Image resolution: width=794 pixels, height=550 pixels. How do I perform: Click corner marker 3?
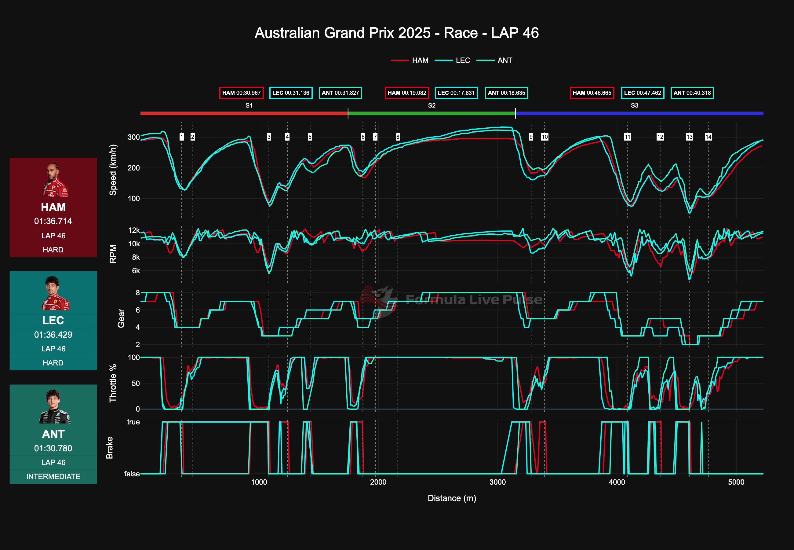click(x=269, y=137)
